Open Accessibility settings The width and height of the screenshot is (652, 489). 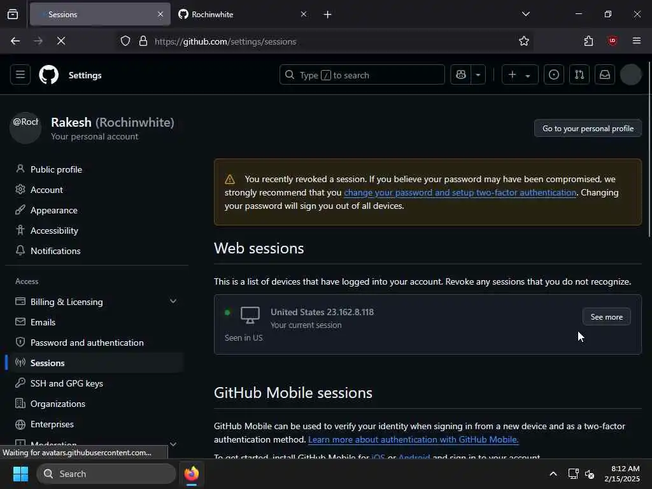tap(55, 230)
